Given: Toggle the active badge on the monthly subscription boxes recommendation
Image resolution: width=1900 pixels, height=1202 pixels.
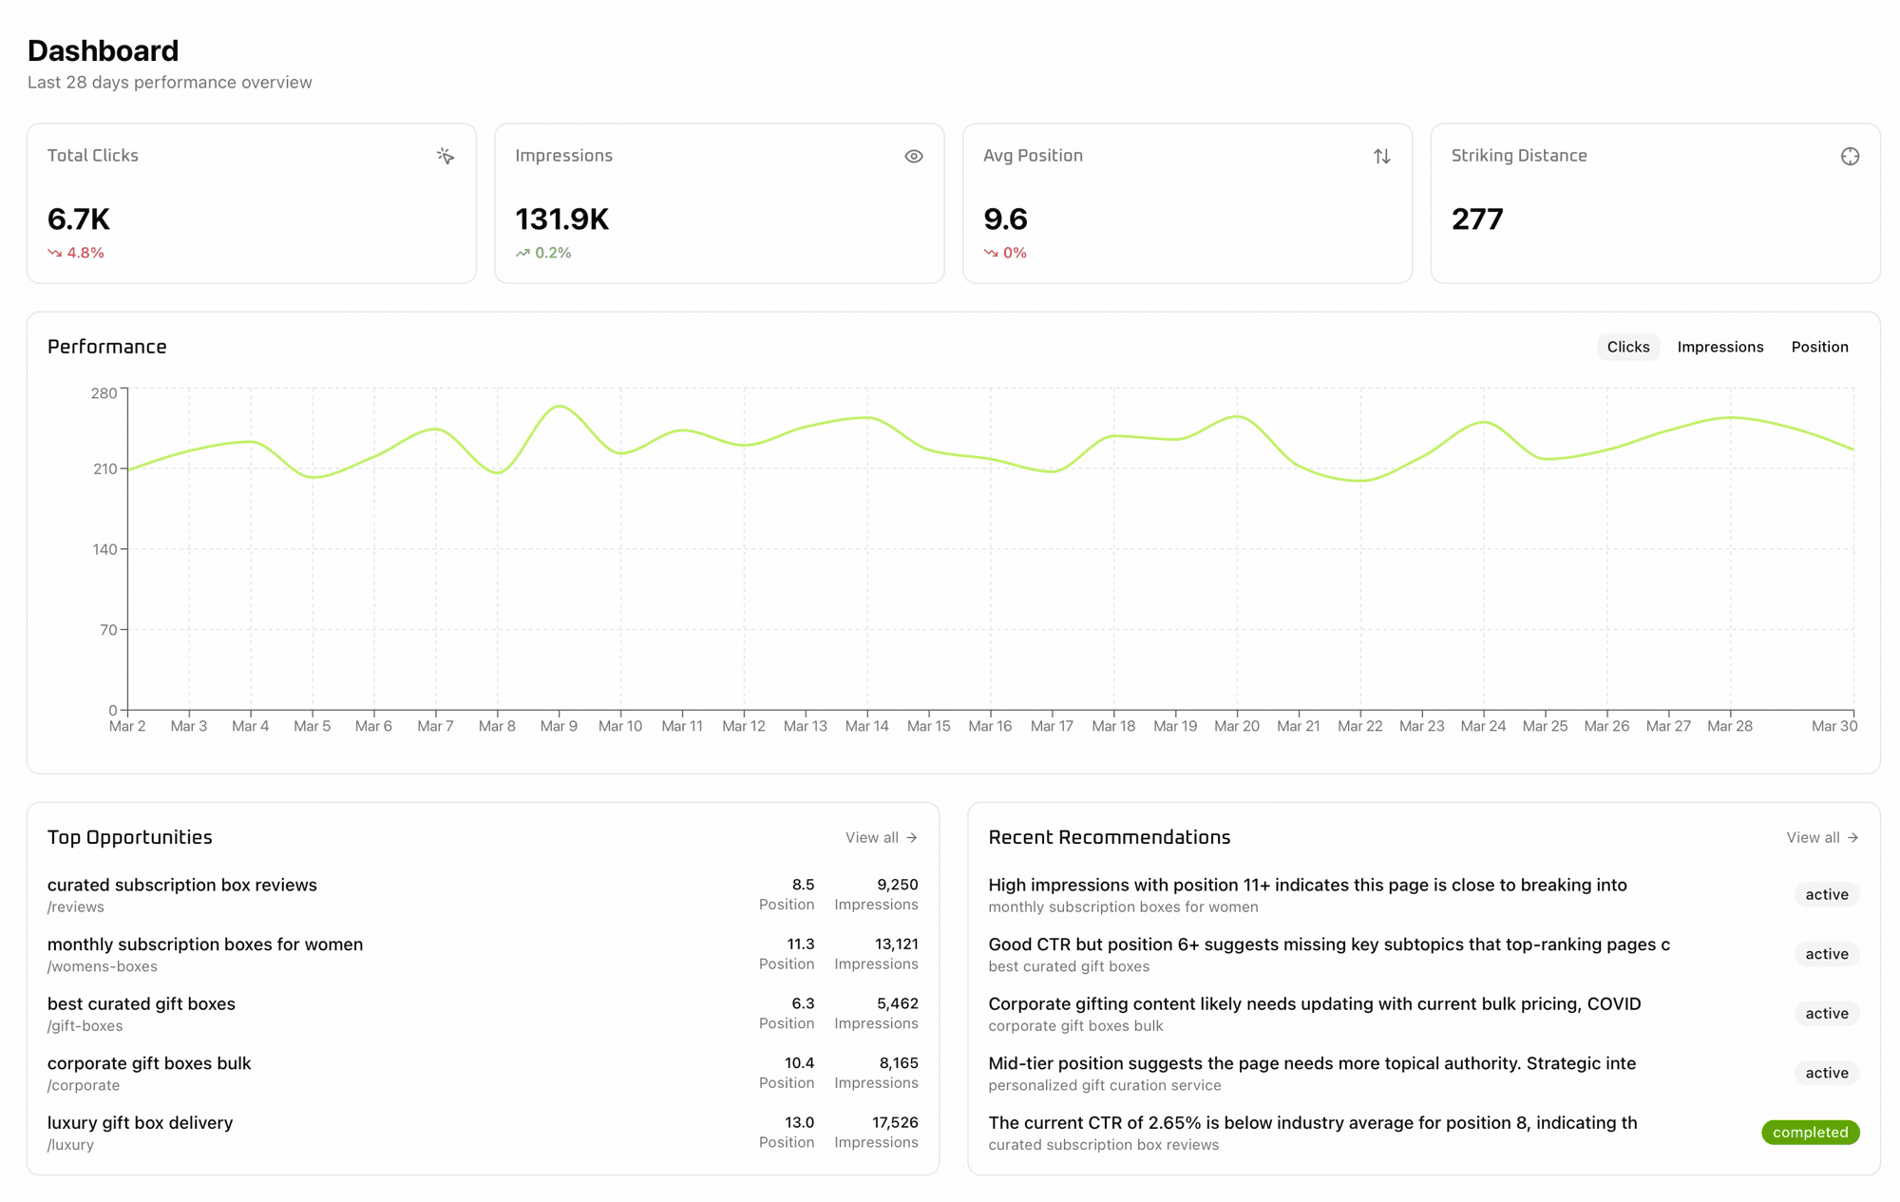Looking at the screenshot, I should pyautogui.click(x=1826, y=894).
